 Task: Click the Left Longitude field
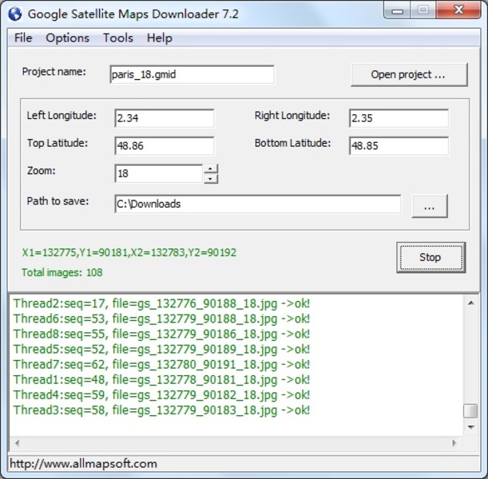[x=165, y=118]
